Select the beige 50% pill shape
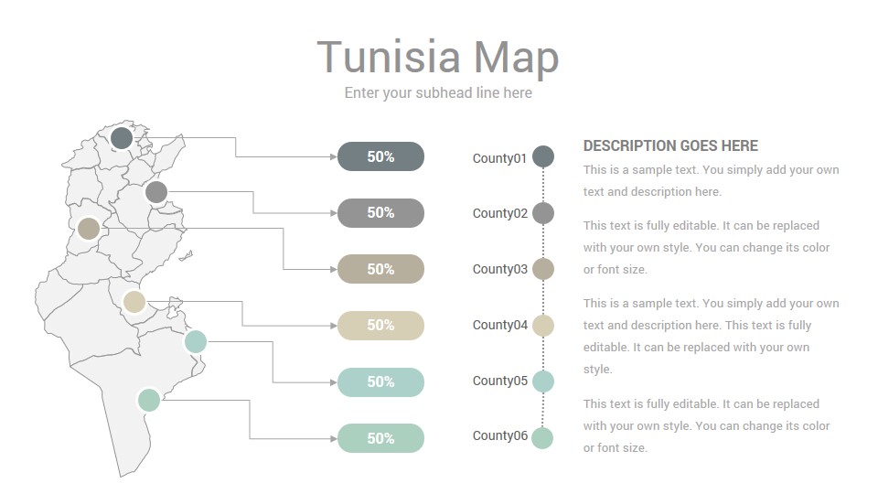 380,326
